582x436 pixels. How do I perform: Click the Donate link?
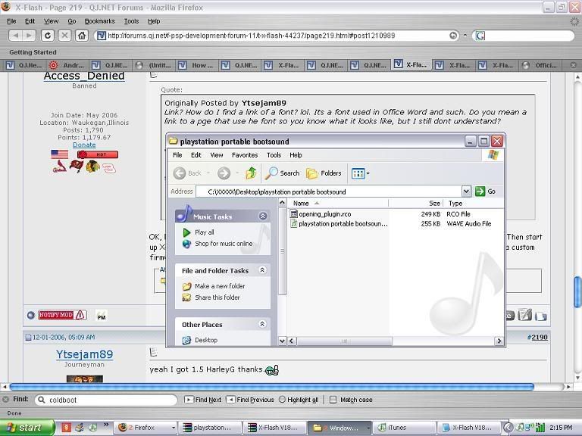[84, 145]
